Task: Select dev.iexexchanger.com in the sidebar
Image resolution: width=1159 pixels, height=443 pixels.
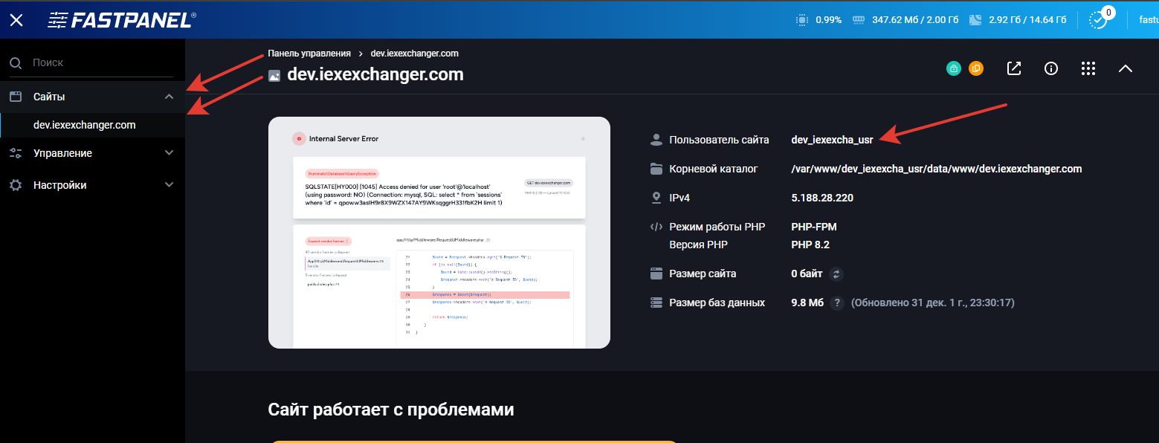Action: pyautogui.click(x=85, y=125)
